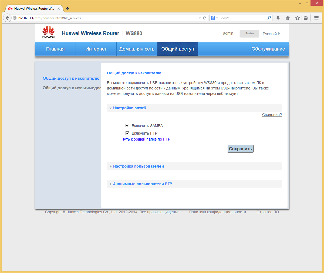Open the Firefox hamburger menu
This screenshot has height=273, width=324.
click(x=316, y=18)
